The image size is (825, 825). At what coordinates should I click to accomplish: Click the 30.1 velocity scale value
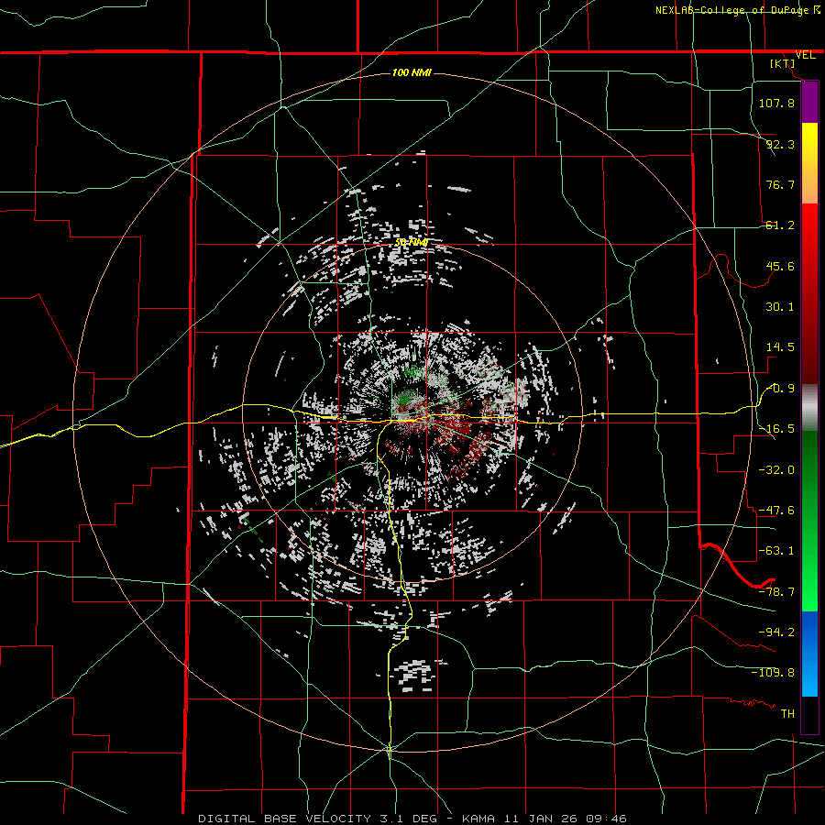click(x=780, y=307)
